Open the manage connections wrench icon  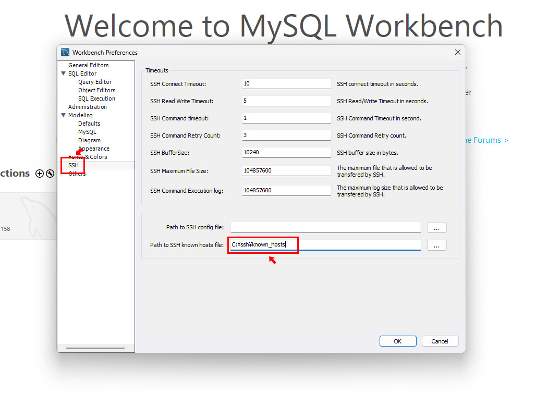51,174
